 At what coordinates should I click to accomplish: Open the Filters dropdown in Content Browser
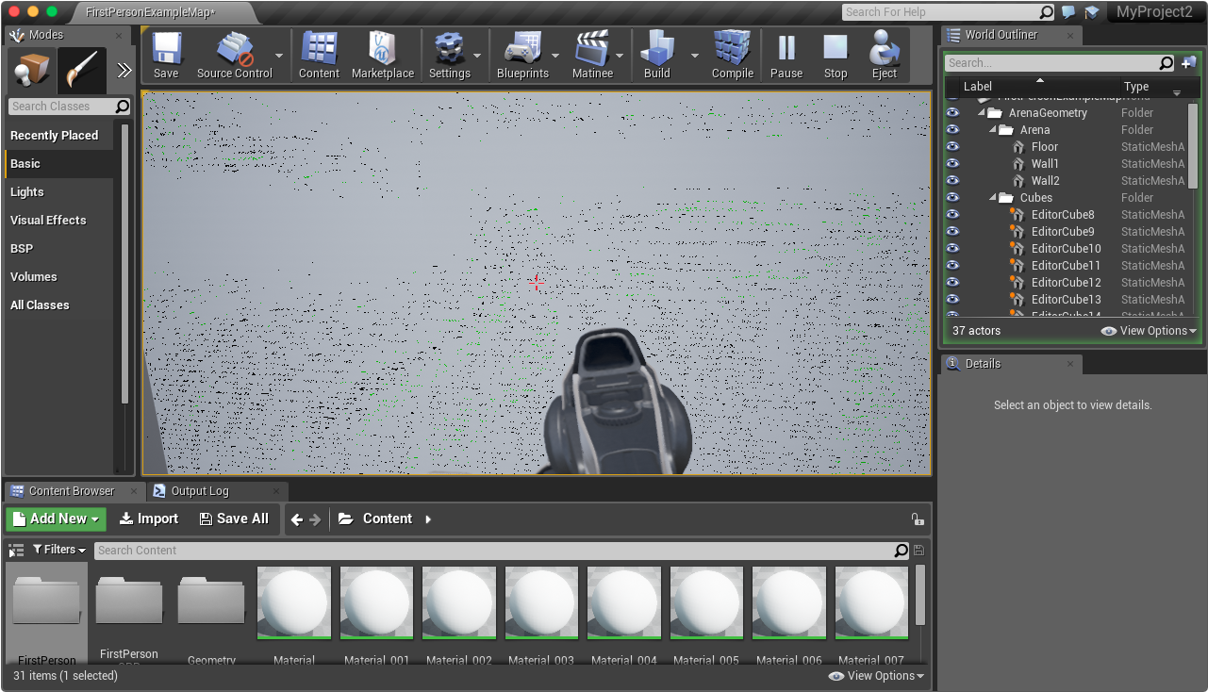click(58, 550)
